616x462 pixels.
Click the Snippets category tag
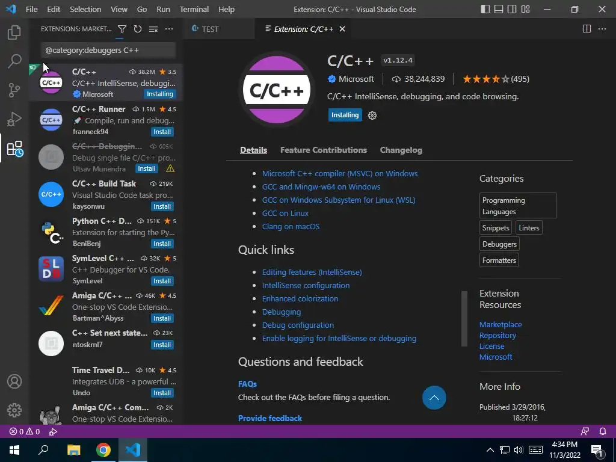(496, 228)
